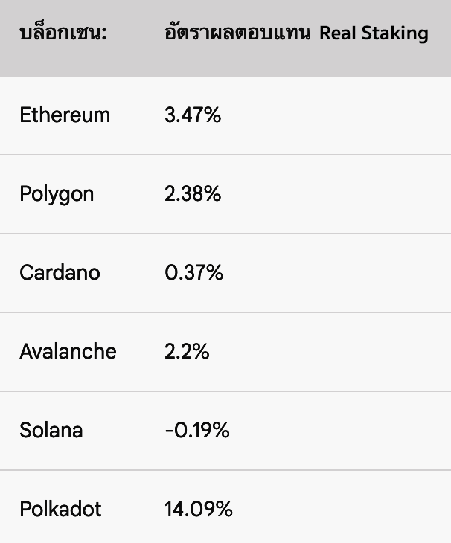Click Solana's -0.19% staking yield
This screenshot has height=543, width=451.
[197, 431]
